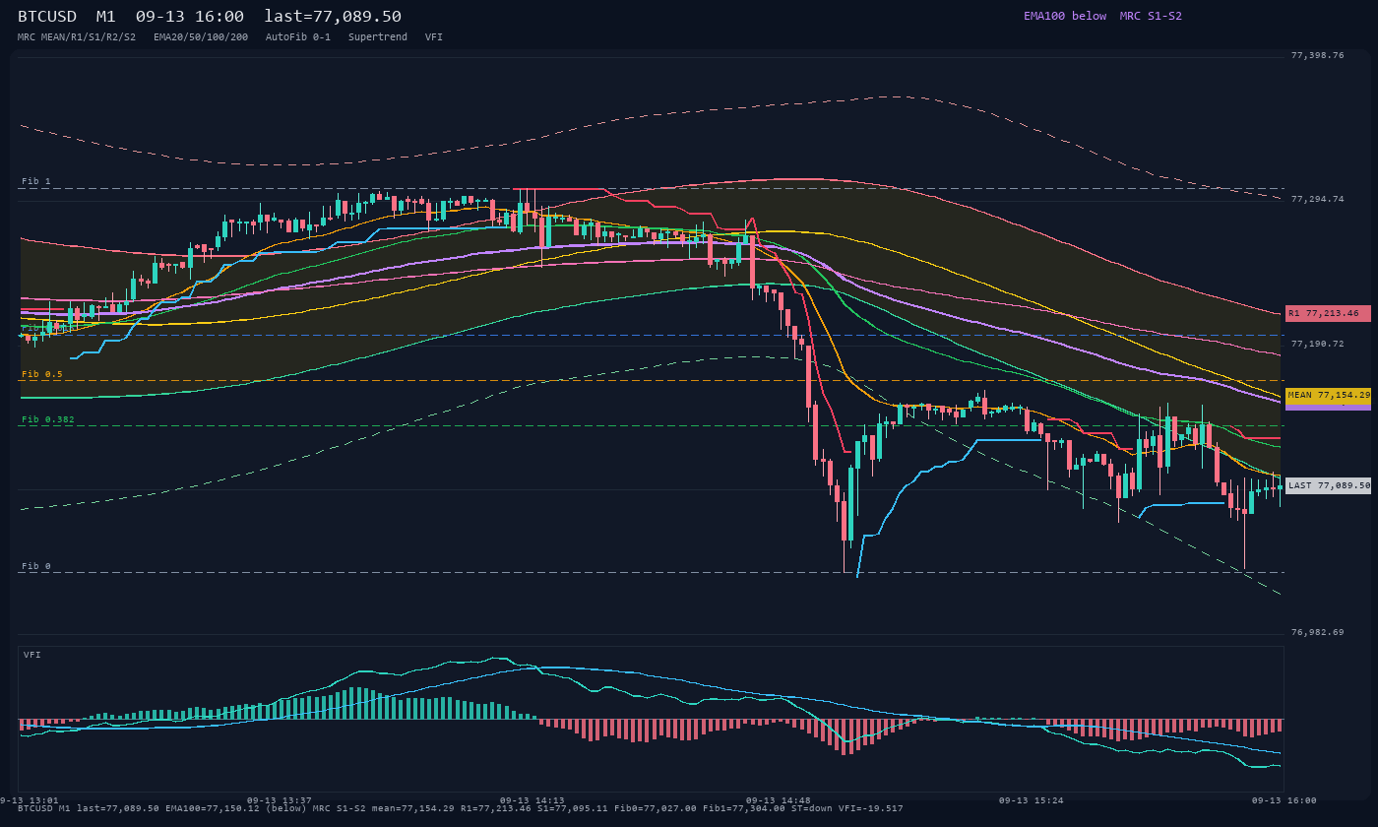Select the AutoFib 0-1 indicator label

pos(298,36)
